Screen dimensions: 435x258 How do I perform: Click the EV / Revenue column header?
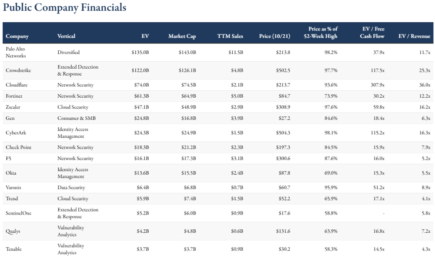[414, 36]
